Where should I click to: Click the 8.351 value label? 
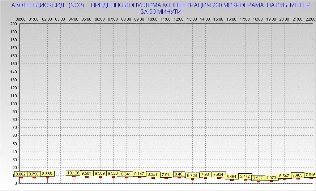point(153,174)
